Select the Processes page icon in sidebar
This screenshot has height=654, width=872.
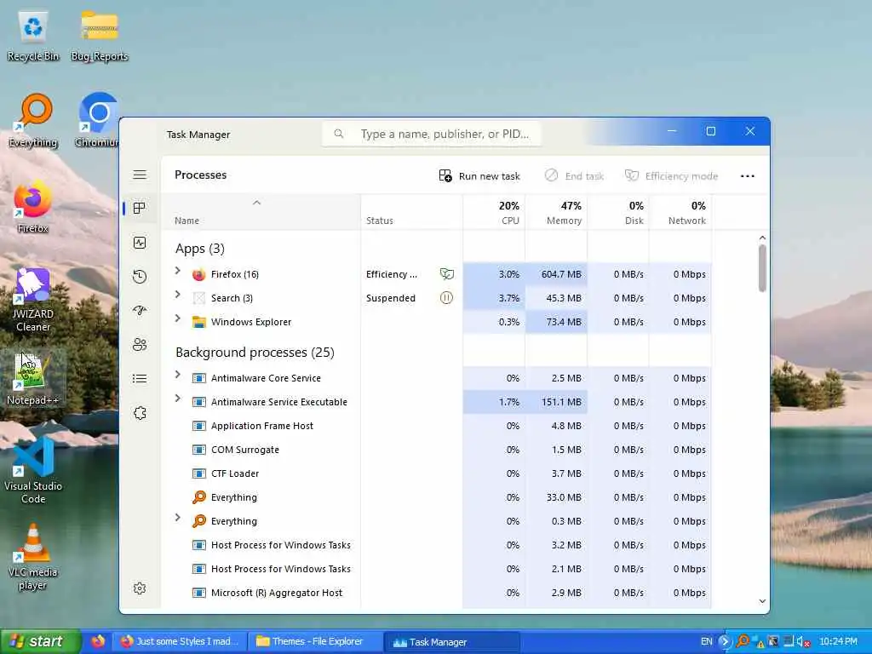tap(140, 208)
